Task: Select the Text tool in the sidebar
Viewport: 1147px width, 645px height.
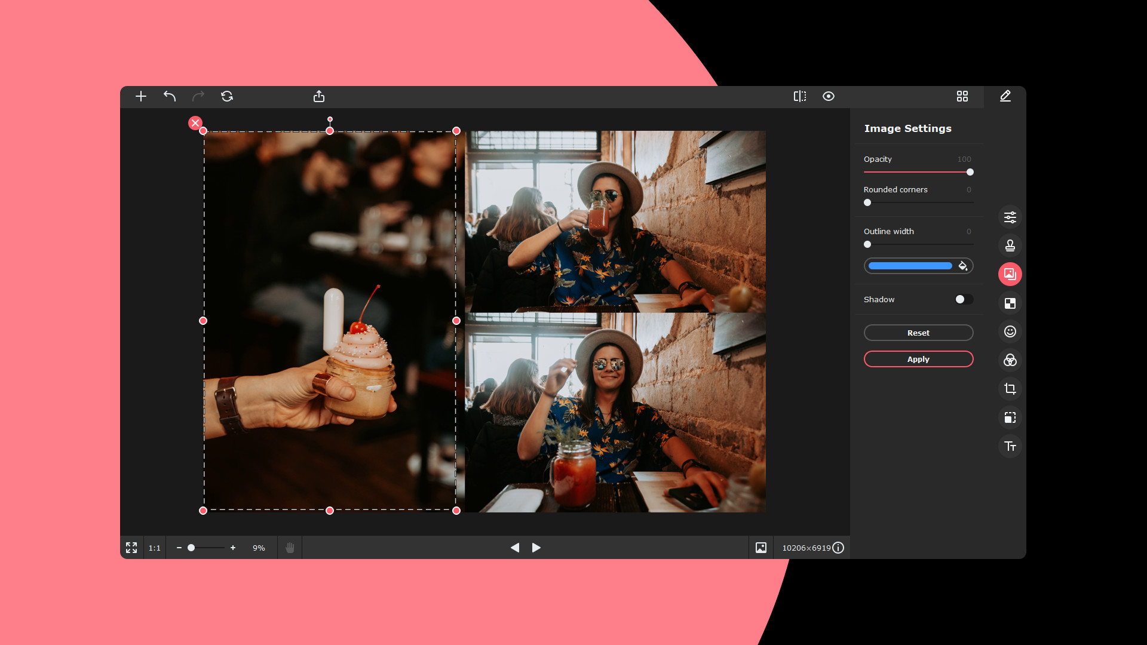Action: 1010,446
